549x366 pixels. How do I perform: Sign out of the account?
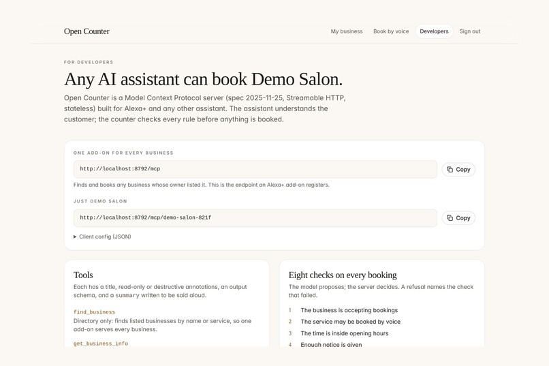pyautogui.click(x=469, y=31)
